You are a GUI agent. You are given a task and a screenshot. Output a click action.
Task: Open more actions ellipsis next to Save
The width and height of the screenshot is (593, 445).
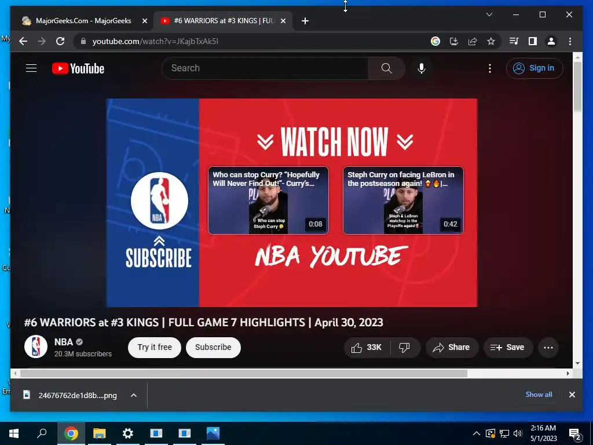(x=548, y=348)
